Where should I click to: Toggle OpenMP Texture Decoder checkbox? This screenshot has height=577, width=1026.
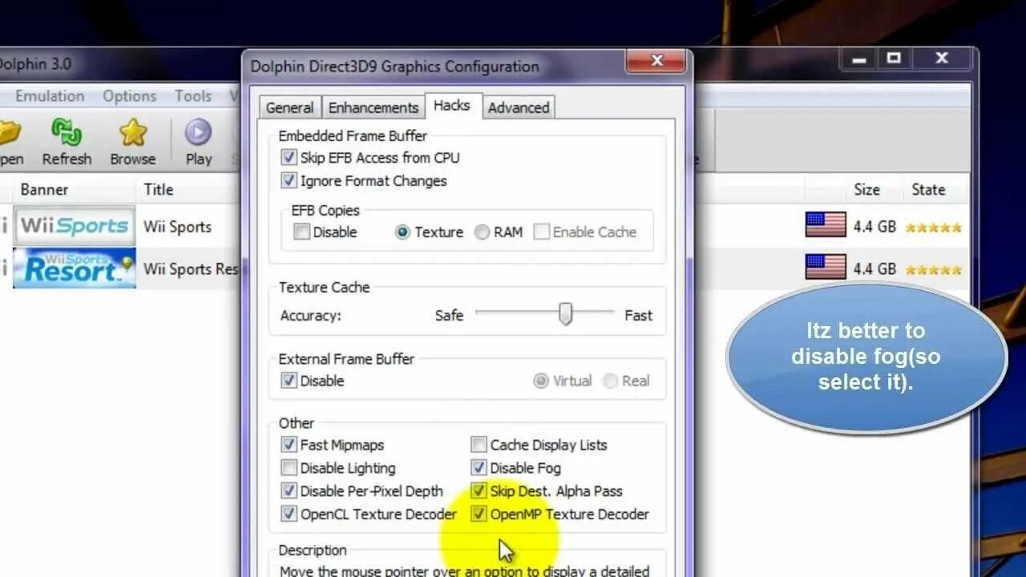coord(479,514)
